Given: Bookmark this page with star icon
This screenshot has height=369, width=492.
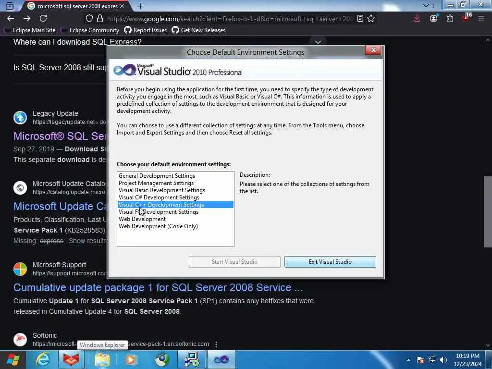Looking at the screenshot, I should (x=371, y=19).
